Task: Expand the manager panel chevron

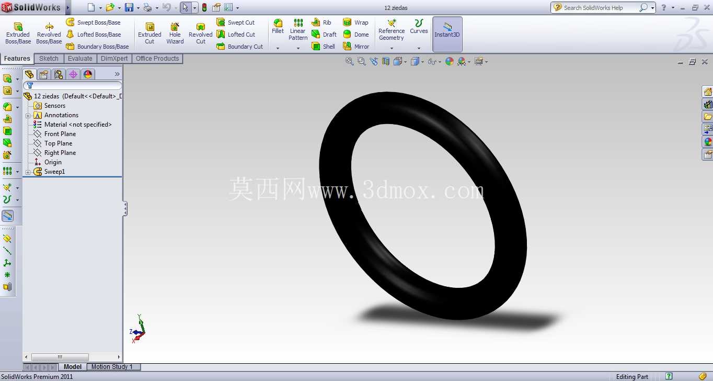Action: pyautogui.click(x=117, y=74)
